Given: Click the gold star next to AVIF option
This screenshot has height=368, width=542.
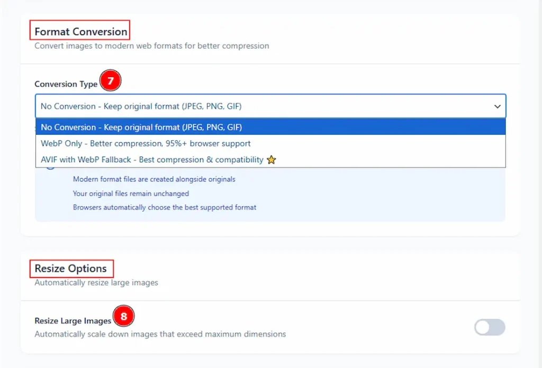Looking at the screenshot, I should click(x=271, y=160).
